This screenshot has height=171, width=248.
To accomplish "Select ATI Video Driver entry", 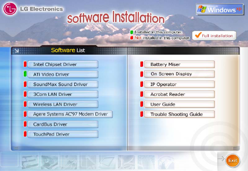I will 63,74.
